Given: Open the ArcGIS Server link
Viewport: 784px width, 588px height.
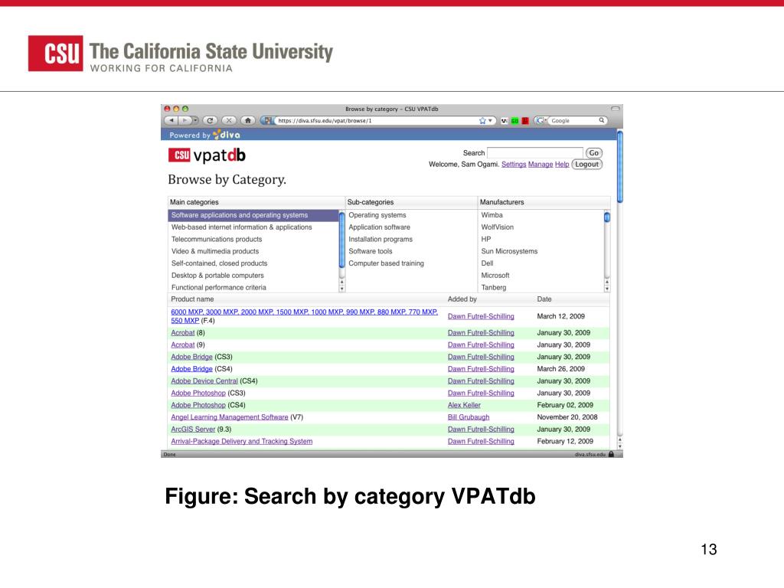Looking at the screenshot, I should (x=193, y=429).
